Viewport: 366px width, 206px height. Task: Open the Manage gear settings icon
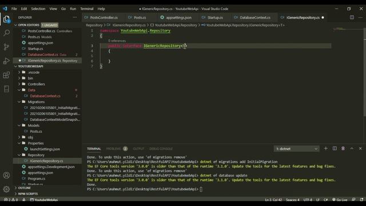click(6, 189)
